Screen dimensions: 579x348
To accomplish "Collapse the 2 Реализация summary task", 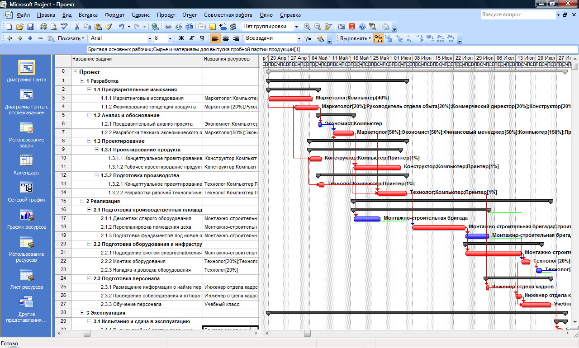I will coord(82,201).
